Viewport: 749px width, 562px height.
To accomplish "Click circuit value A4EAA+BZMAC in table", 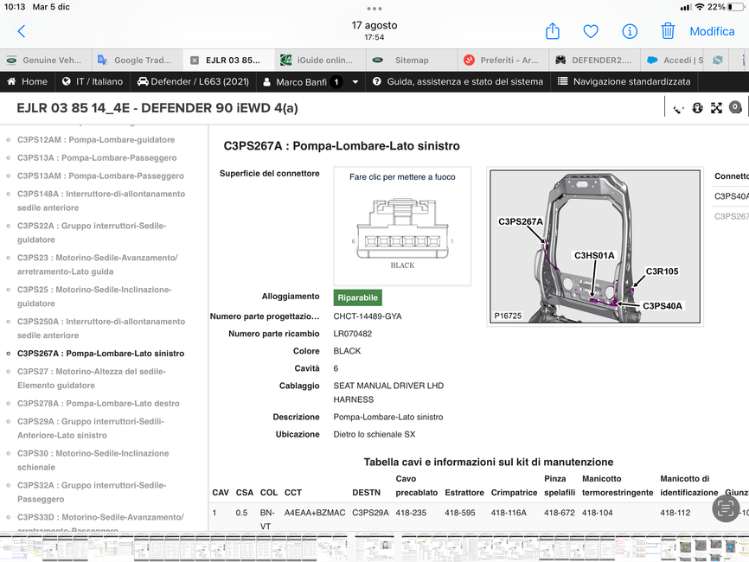I will click(x=315, y=513).
